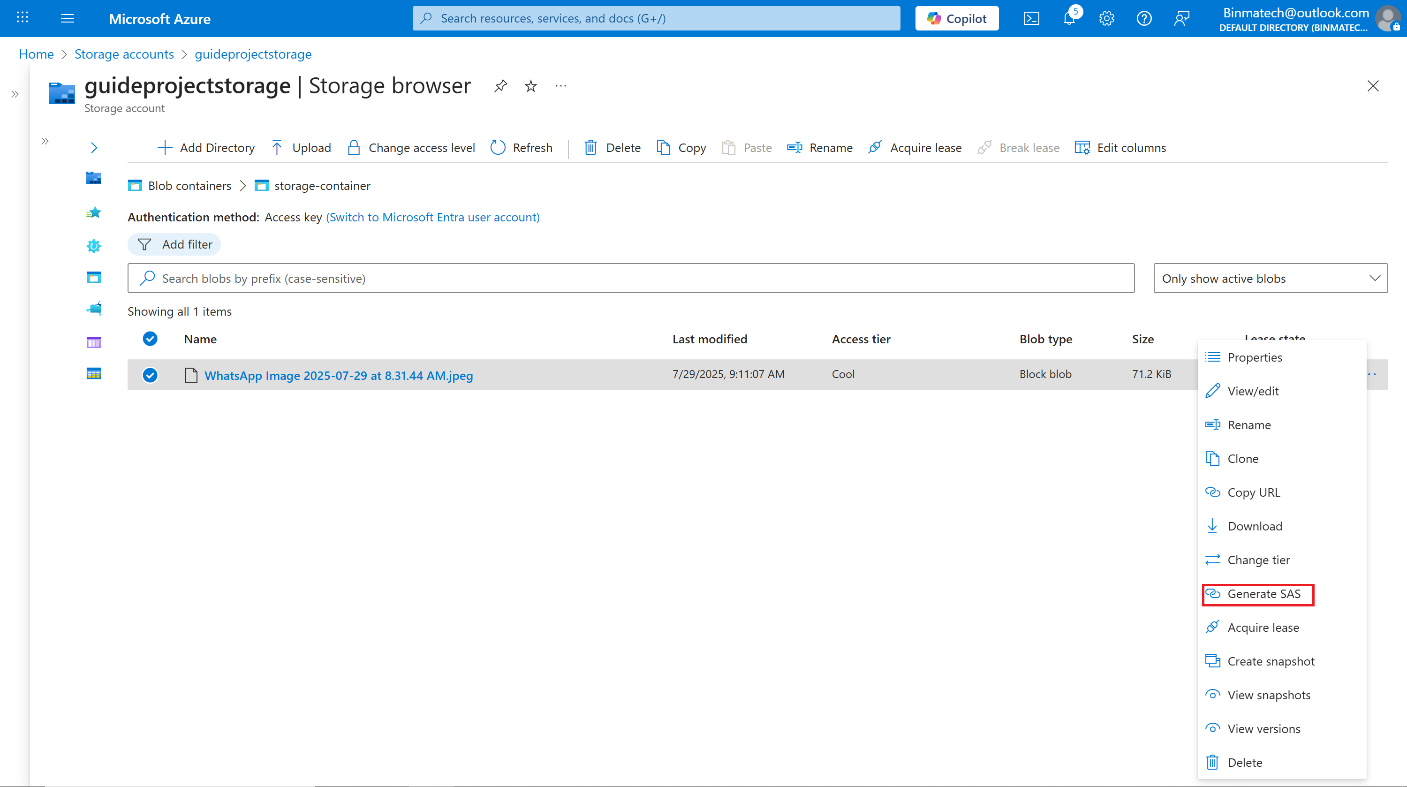Open Copilot from the top bar
Viewport: 1407px width, 787px height.
957,19
